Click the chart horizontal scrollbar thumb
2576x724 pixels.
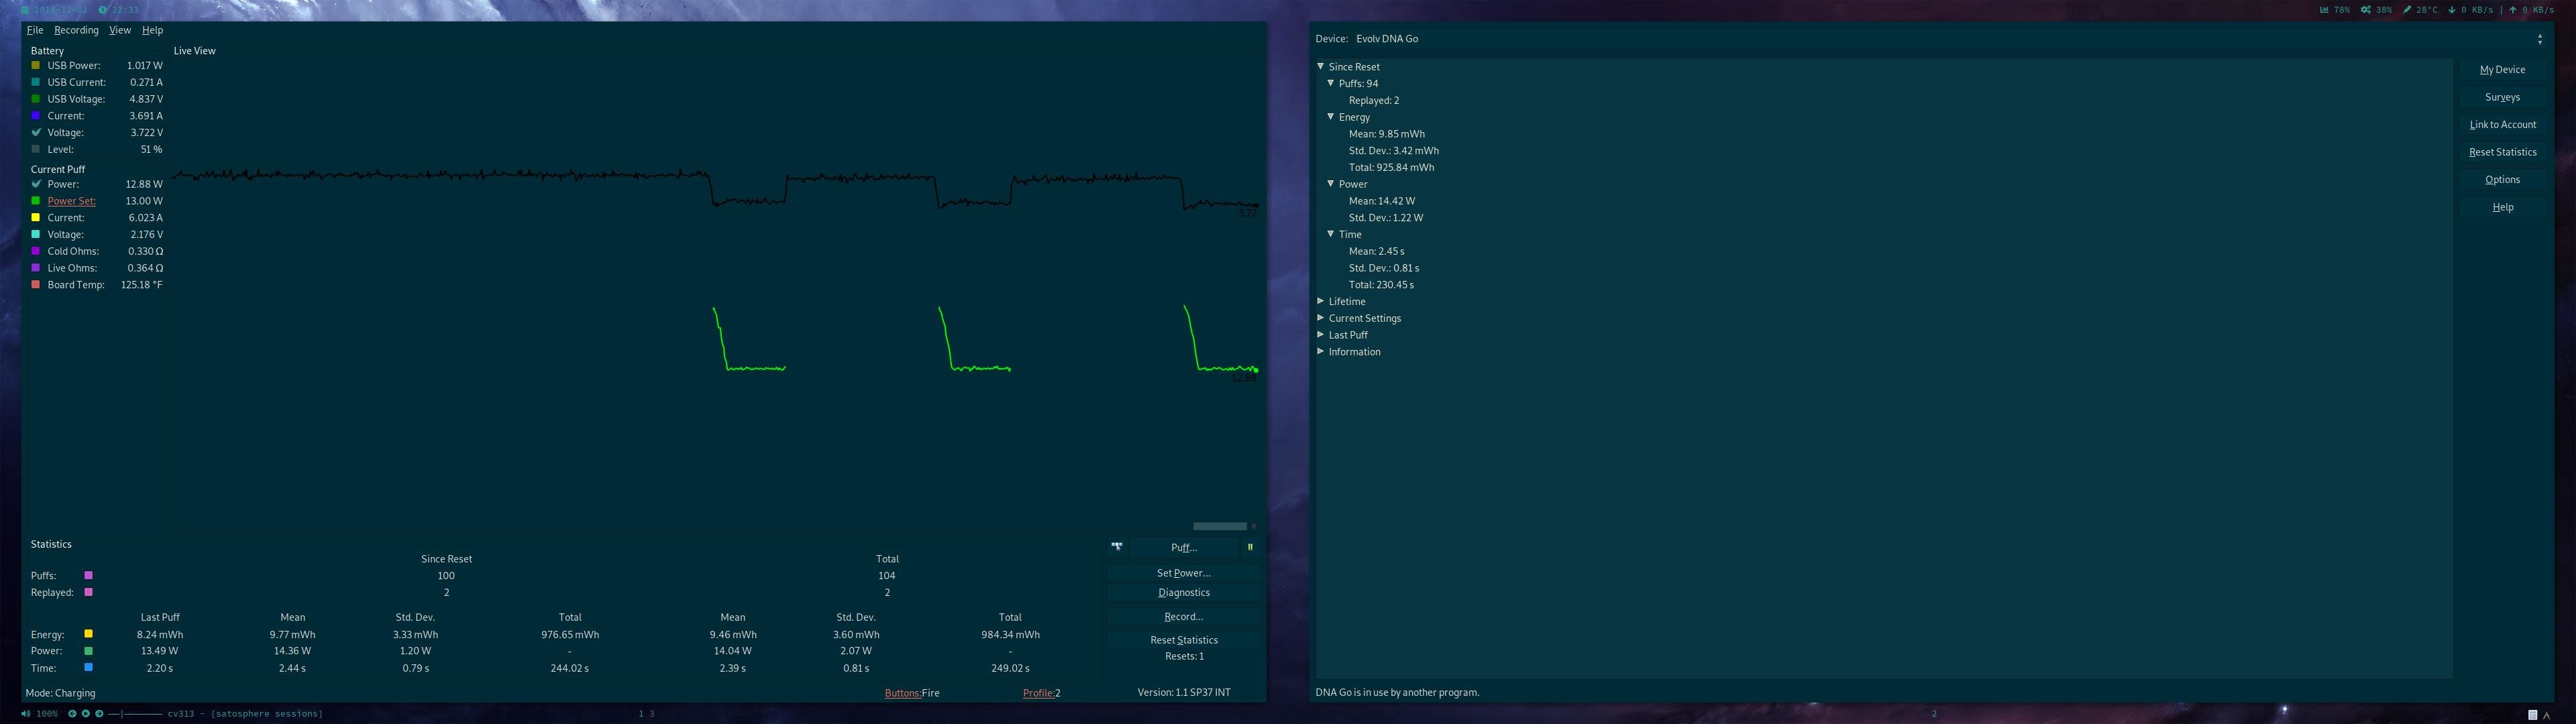click(1219, 526)
